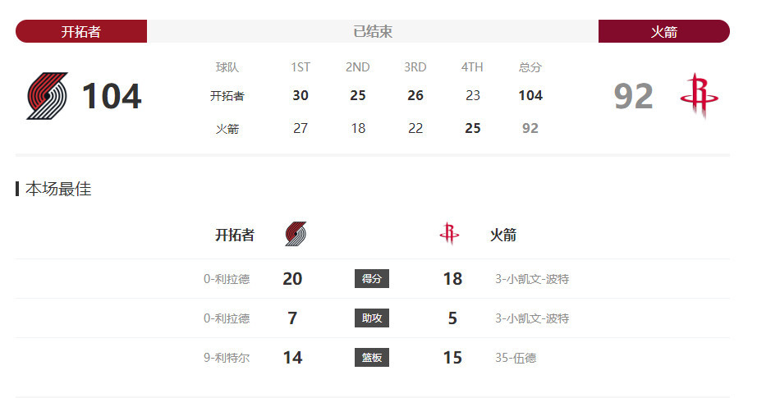Open 0-利拉德 in the assists row
Image resolution: width=780 pixels, height=398 pixels.
tap(227, 318)
